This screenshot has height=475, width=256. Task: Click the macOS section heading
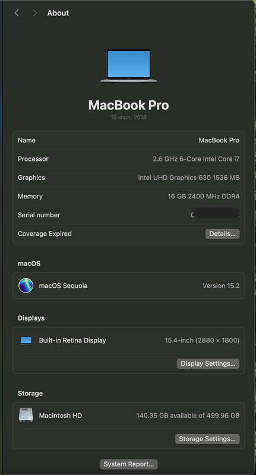29,264
